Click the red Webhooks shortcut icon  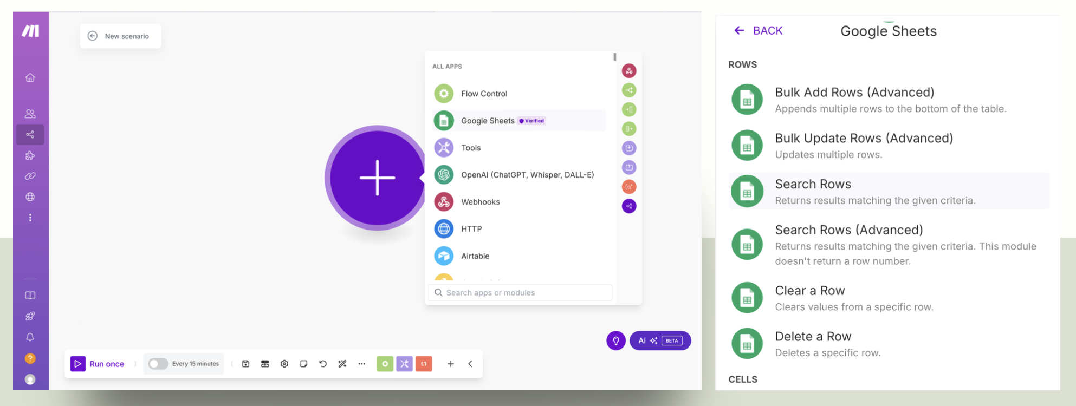coord(629,71)
